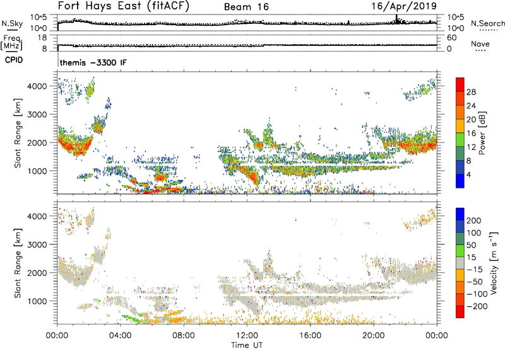Click the '08:00' time tick label

[184, 336]
